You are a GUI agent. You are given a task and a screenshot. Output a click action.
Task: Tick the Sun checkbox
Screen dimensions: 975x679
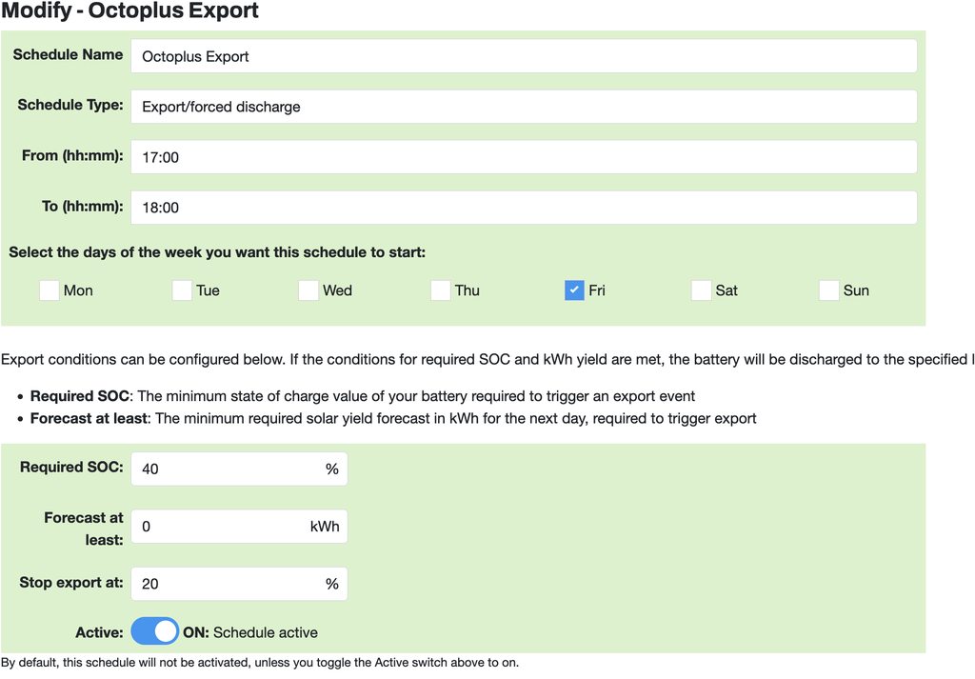829,290
